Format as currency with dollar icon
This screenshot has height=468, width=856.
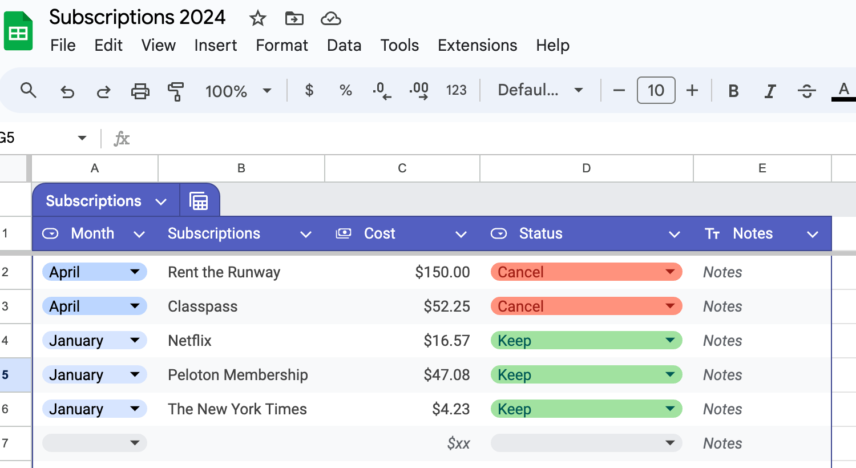[309, 90]
